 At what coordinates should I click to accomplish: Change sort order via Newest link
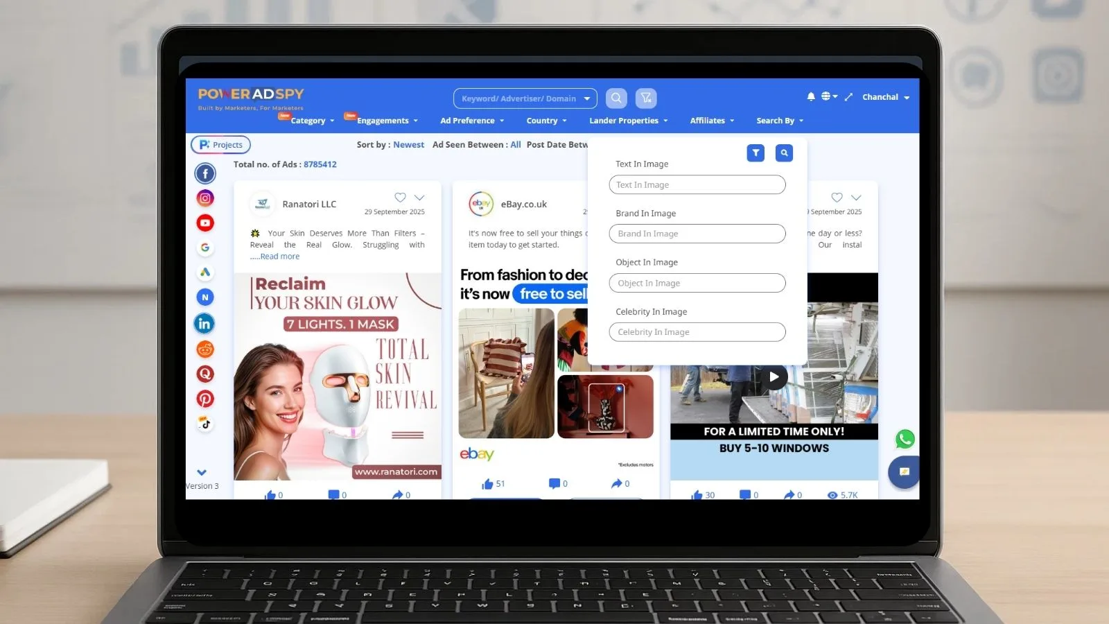click(x=409, y=145)
